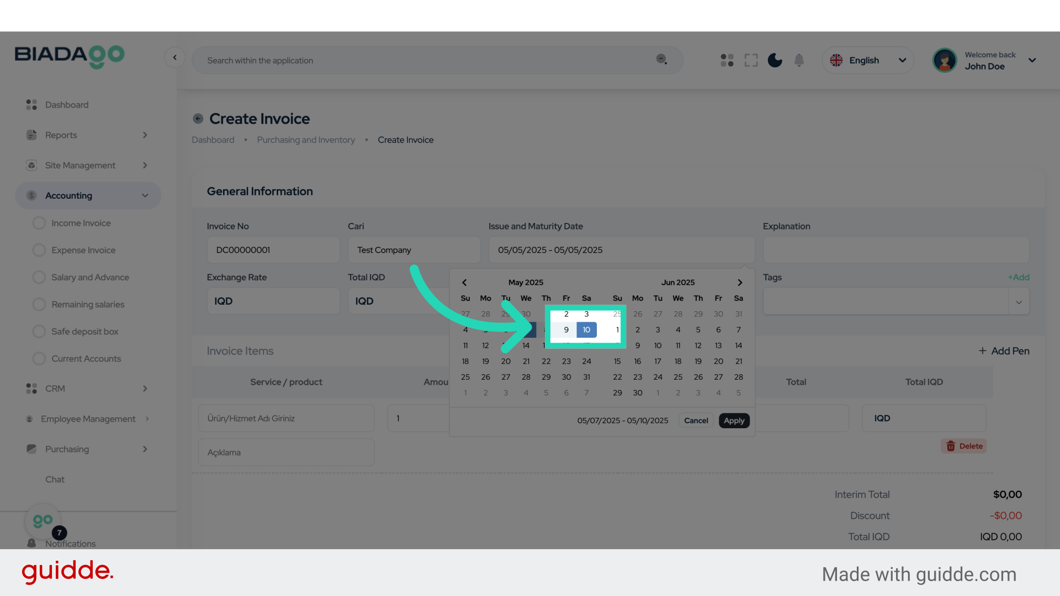Click the back arrow beside Create Invoice
Image resolution: width=1060 pixels, height=596 pixels.
coord(198,119)
